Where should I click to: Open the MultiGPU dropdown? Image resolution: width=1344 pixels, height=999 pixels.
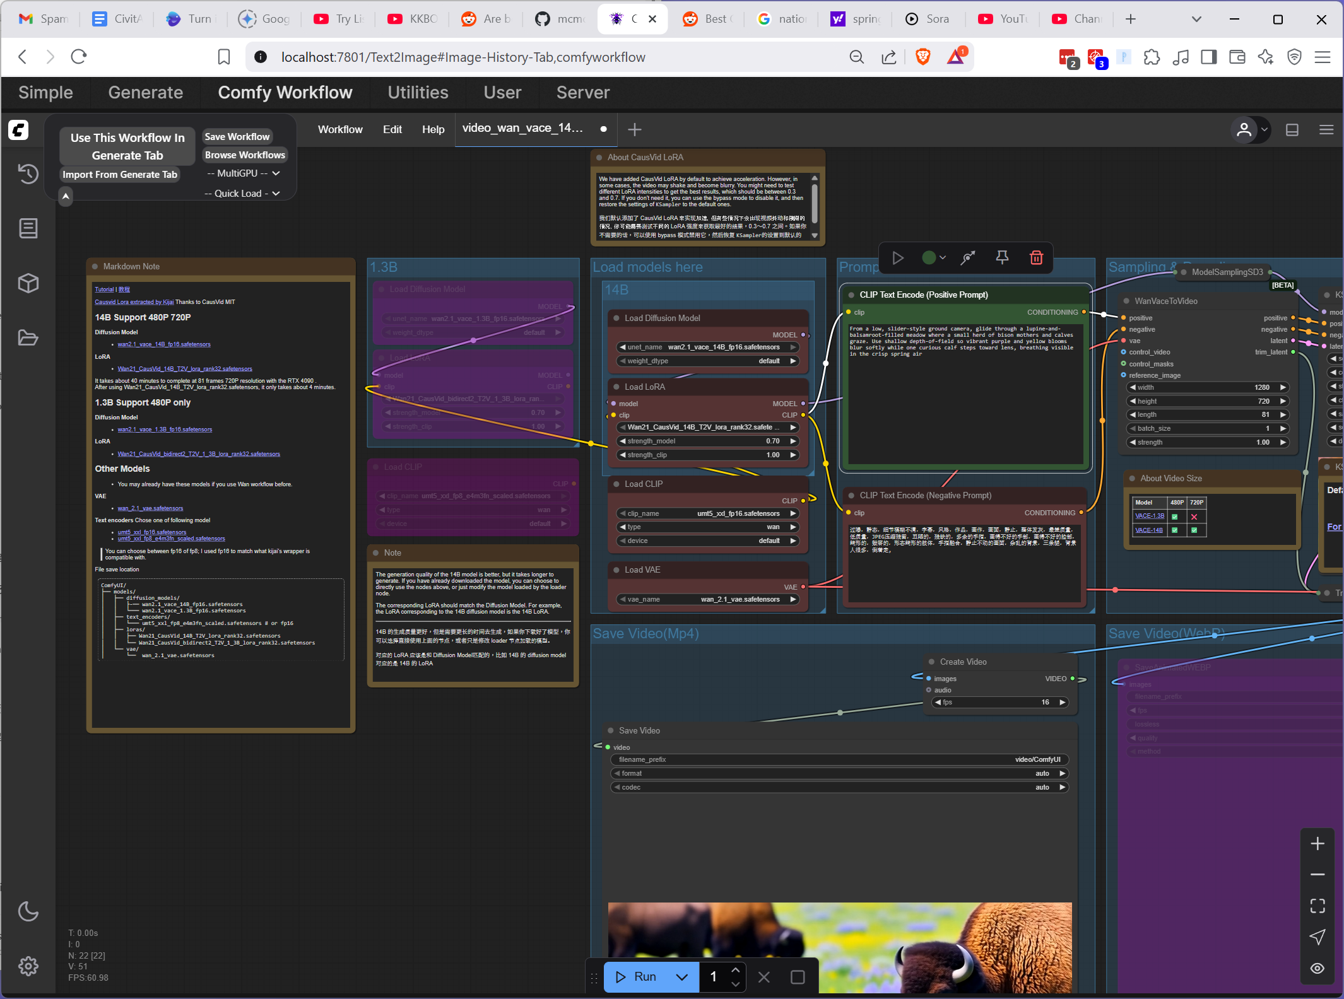[x=243, y=173]
